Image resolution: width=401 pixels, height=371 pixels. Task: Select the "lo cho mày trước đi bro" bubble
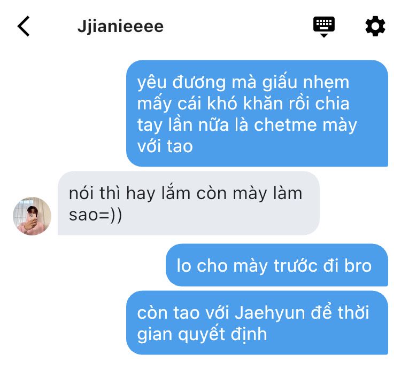[277, 265]
